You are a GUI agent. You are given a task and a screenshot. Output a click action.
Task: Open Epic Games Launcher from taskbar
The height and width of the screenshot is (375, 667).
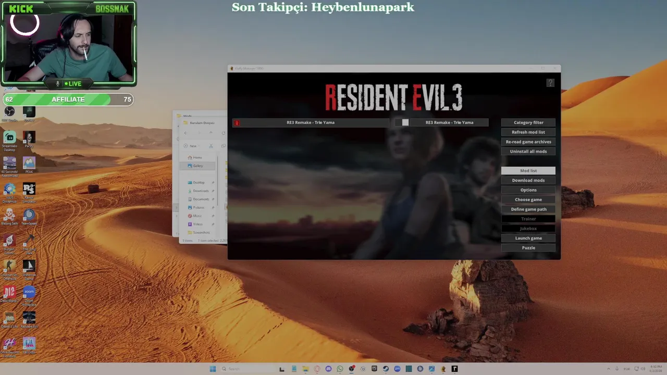tap(374, 369)
